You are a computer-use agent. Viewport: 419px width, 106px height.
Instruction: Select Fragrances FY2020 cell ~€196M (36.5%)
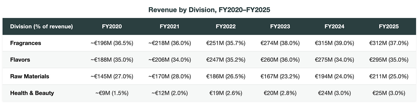[x=112, y=43]
